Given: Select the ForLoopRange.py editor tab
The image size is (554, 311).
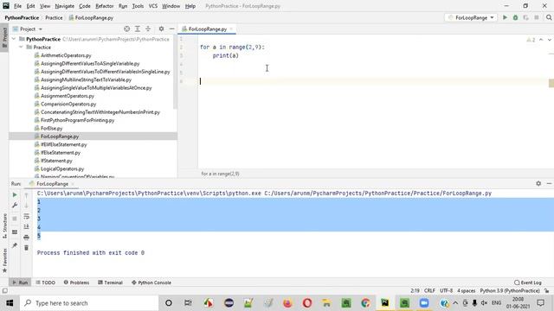Looking at the screenshot, I should click(x=208, y=29).
